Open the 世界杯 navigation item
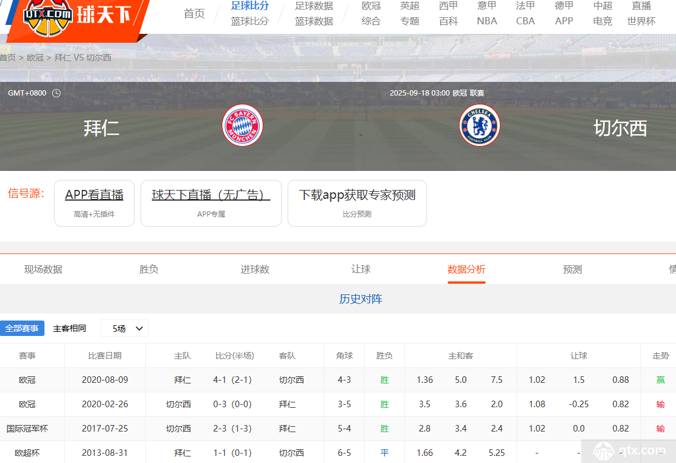The image size is (676, 463). (x=641, y=21)
